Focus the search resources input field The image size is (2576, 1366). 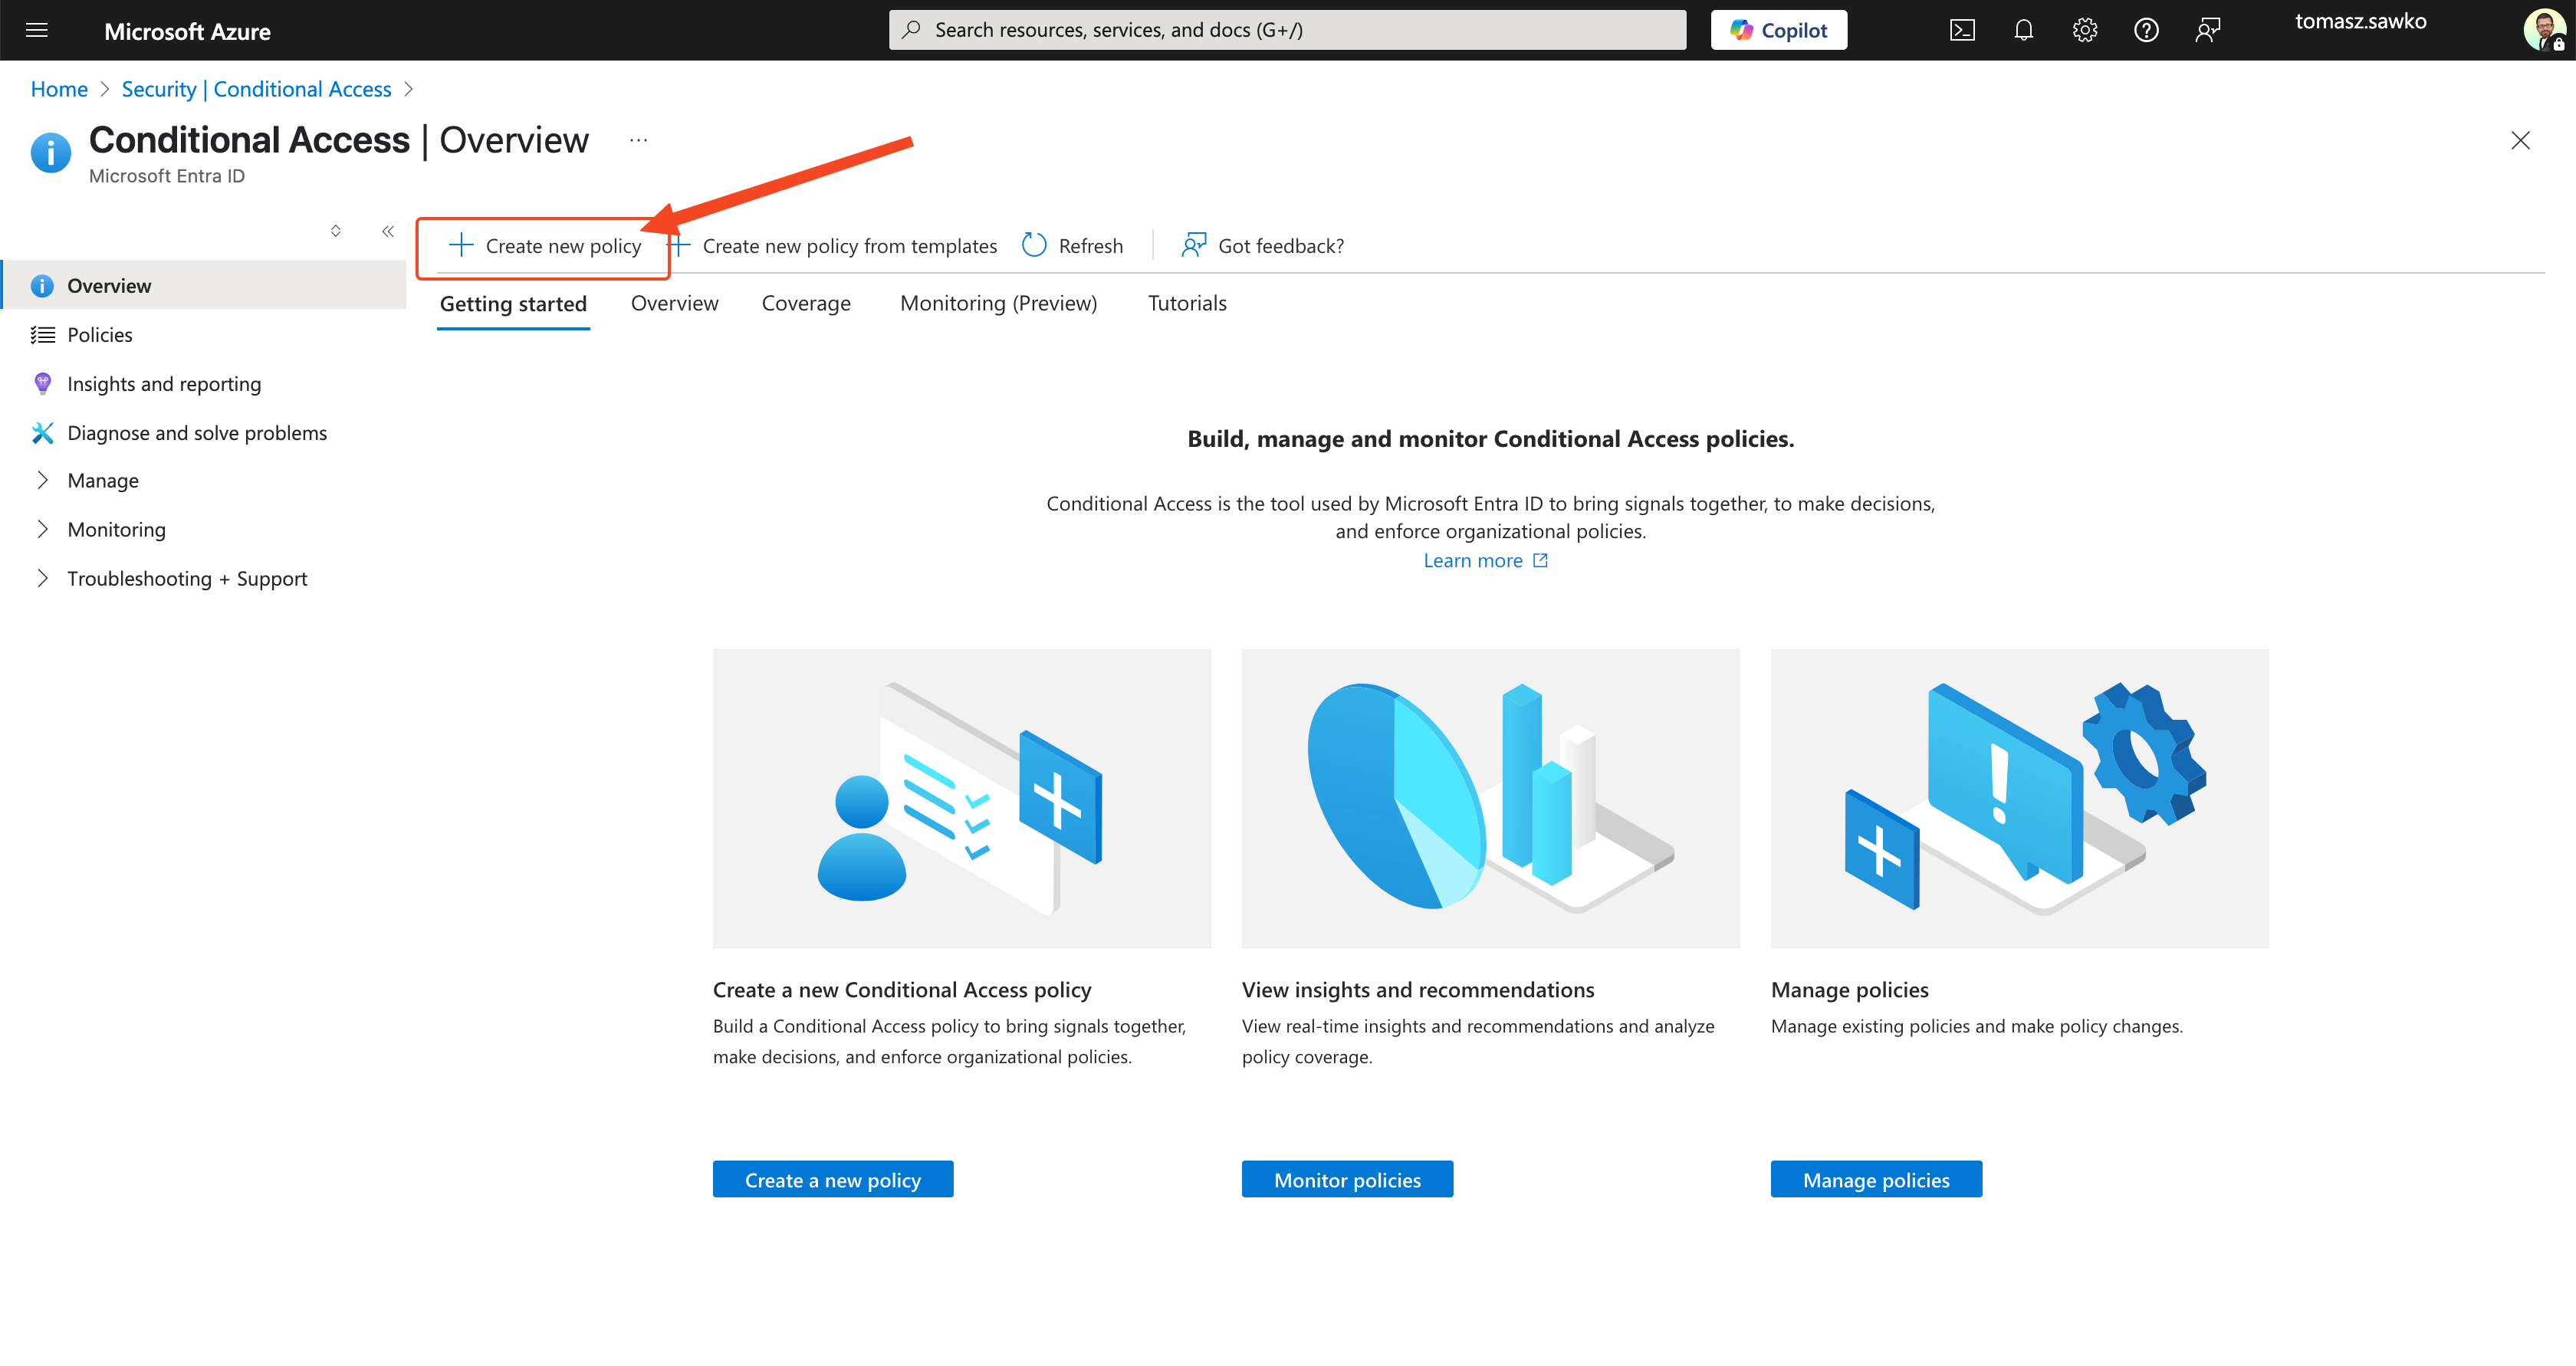[1287, 30]
